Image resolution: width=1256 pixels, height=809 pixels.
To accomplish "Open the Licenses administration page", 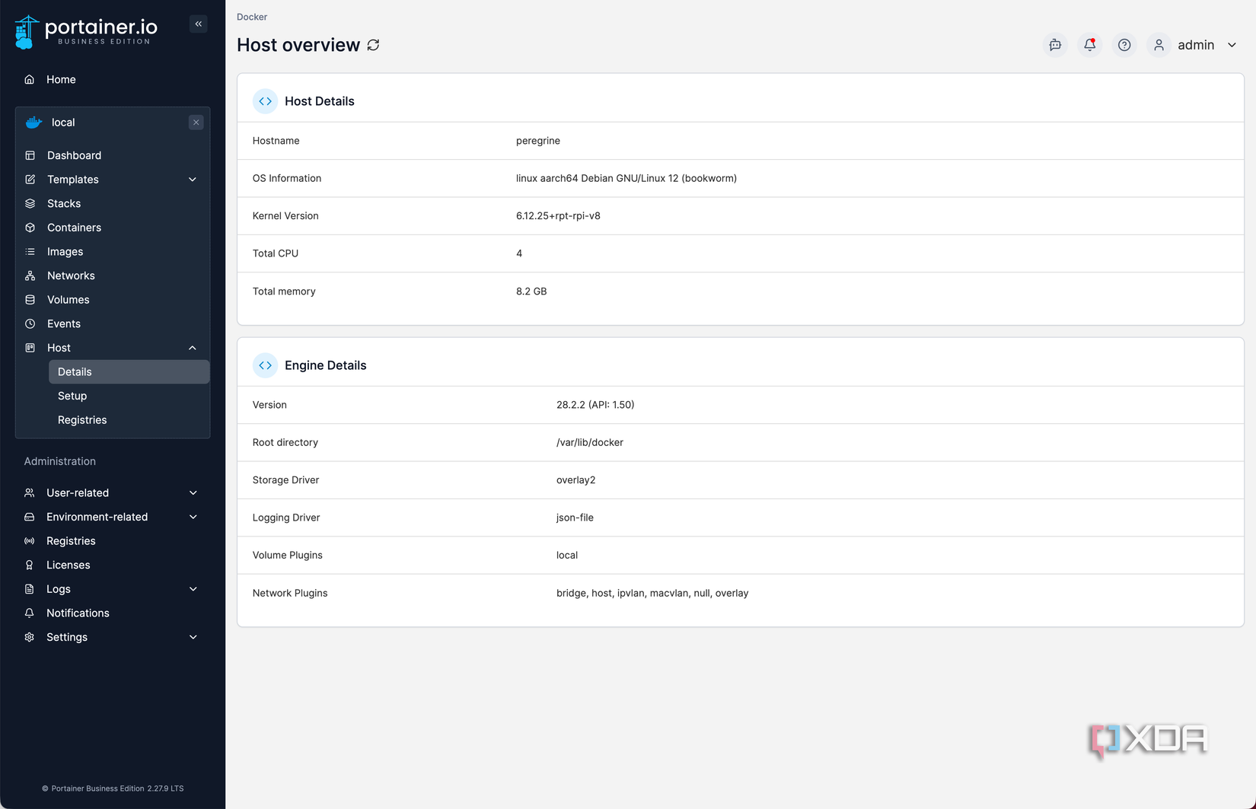I will (68, 565).
